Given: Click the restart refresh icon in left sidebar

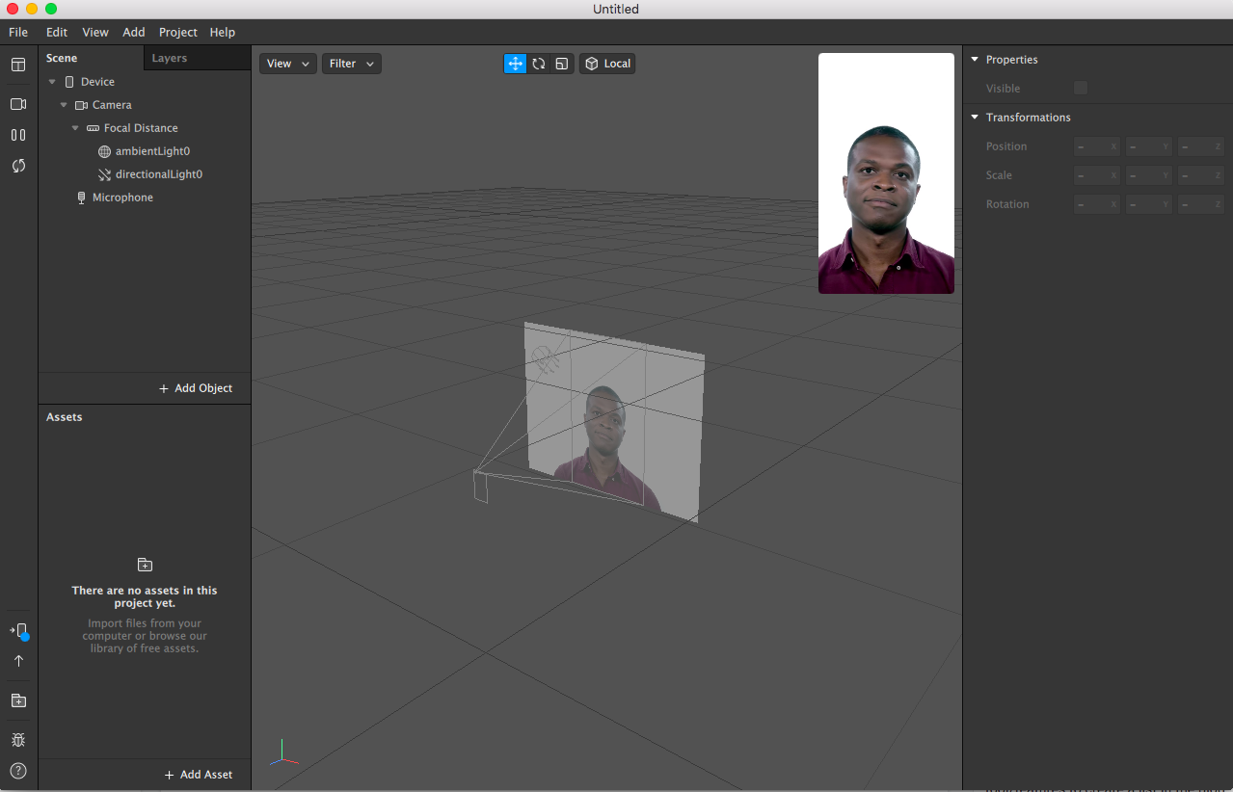Looking at the screenshot, I should click(18, 166).
